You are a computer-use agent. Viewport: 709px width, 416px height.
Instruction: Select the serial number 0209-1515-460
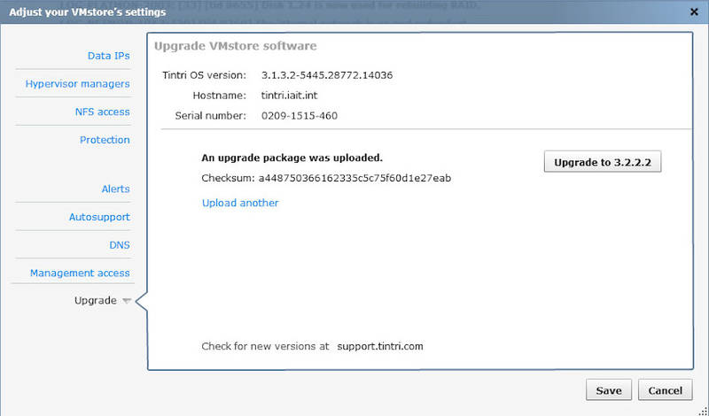(x=300, y=116)
